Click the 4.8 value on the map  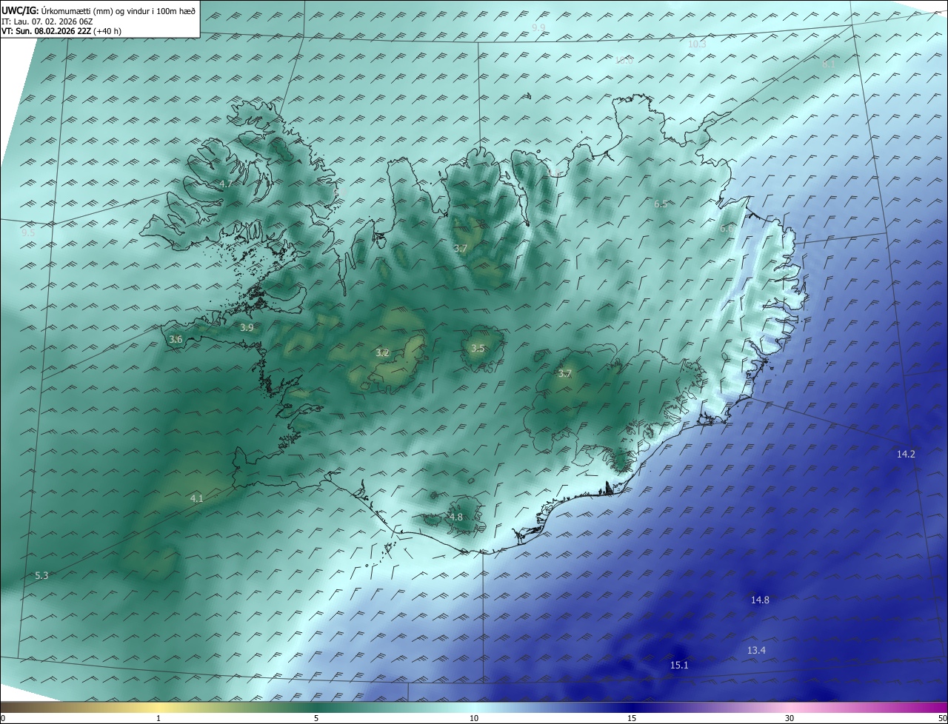[455, 517]
